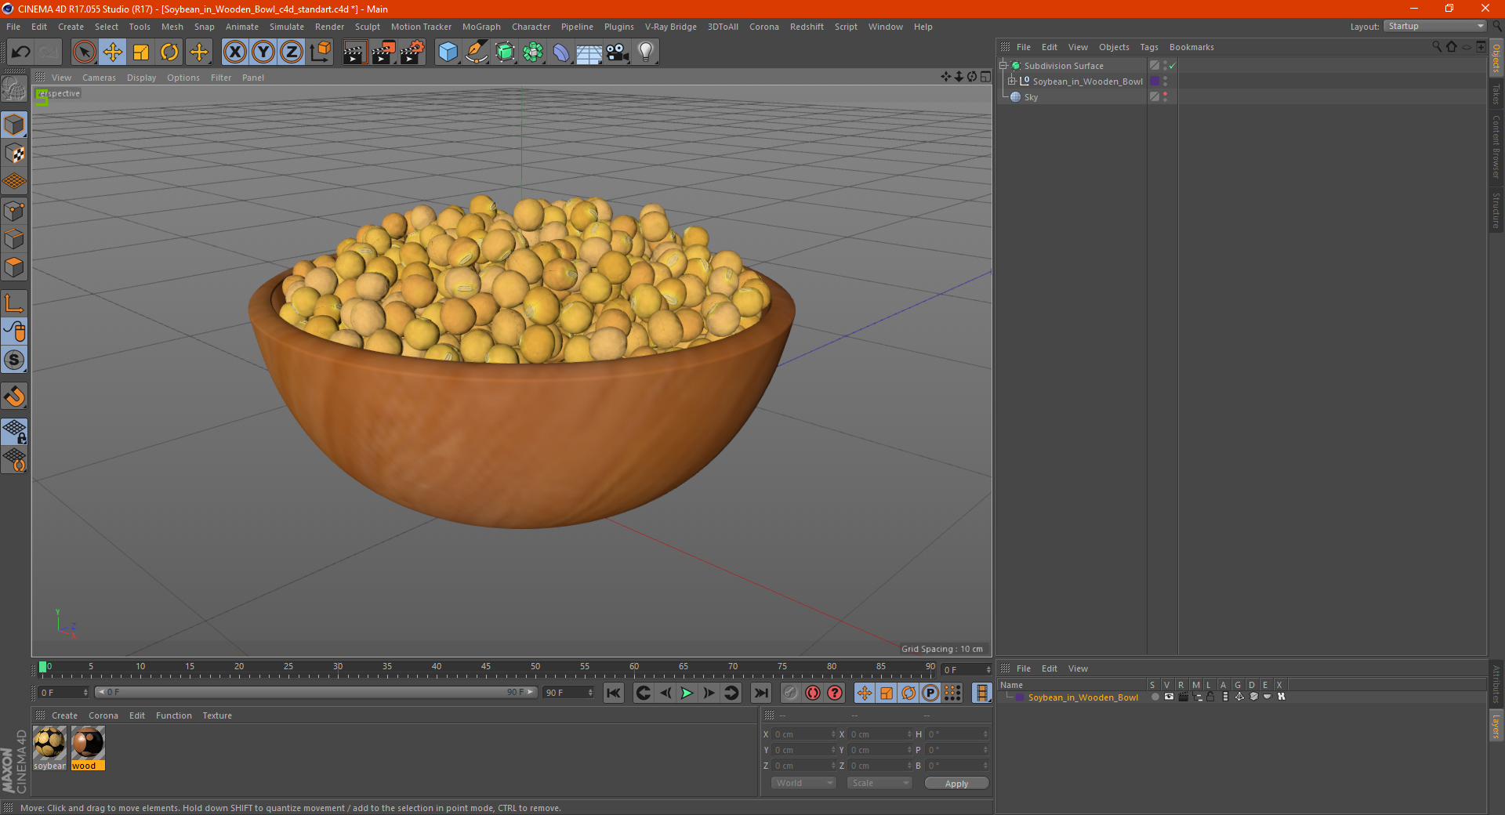Activate the Scale tool icon
This screenshot has width=1505, height=815.
(x=141, y=53)
